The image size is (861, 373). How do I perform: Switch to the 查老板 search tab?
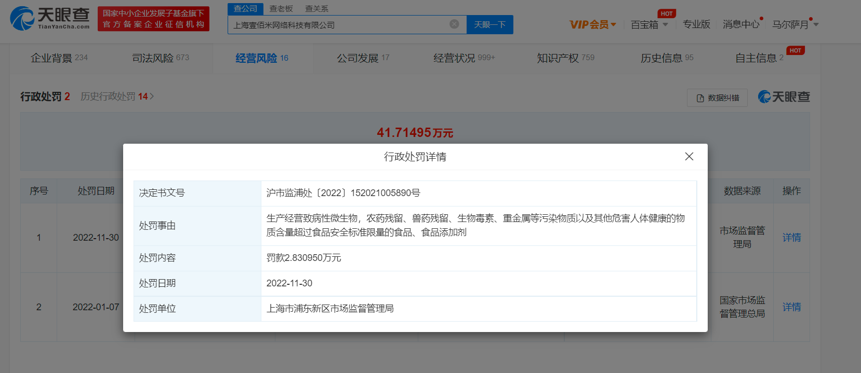pyautogui.click(x=281, y=9)
